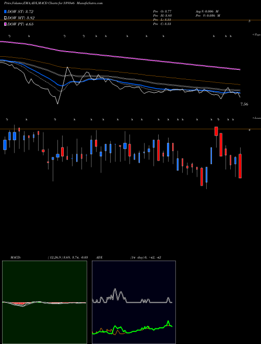This screenshot has width=261, height=344.
Task: Click the chart title with MunafaSutra.com
Action: coord(53,3)
